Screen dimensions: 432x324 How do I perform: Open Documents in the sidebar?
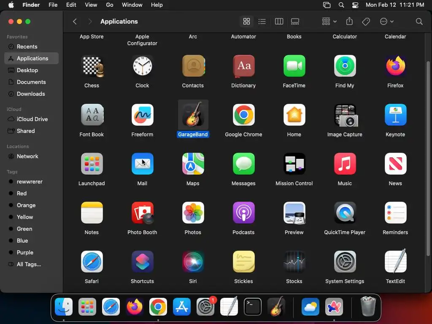click(x=31, y=82)
